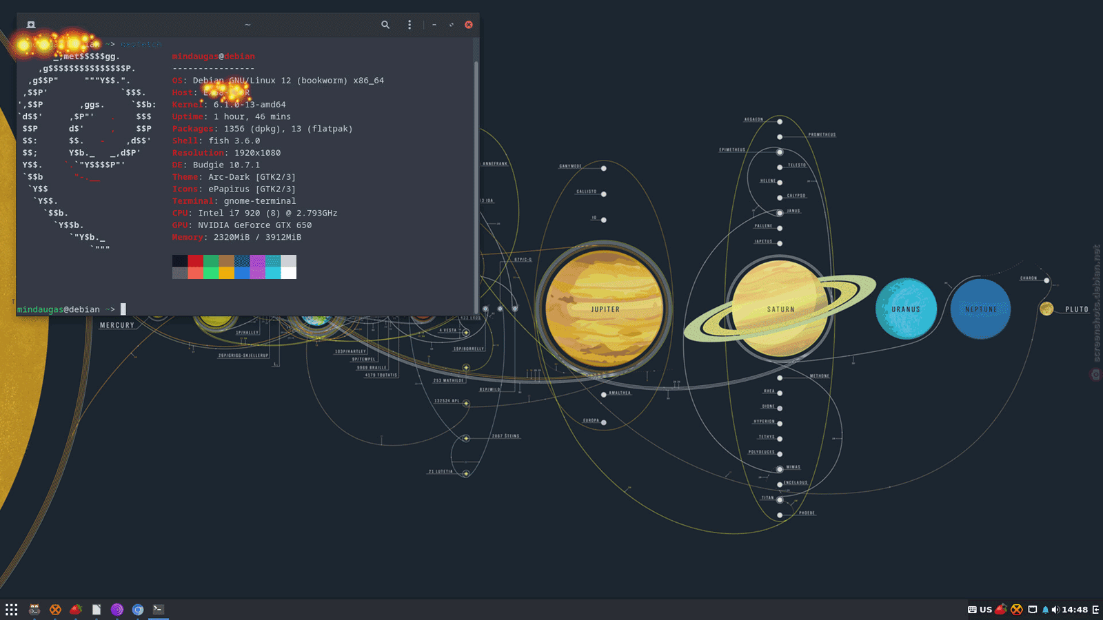Launch the purple Tor Browser icon
Screen dimensions: 1103x620
pos(117,610)
